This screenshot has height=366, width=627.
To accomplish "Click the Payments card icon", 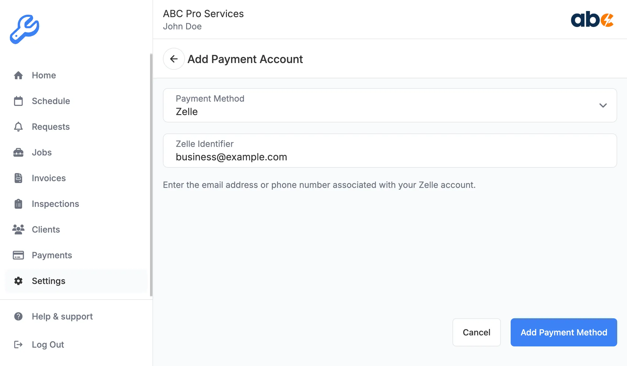I will point(19,255).
